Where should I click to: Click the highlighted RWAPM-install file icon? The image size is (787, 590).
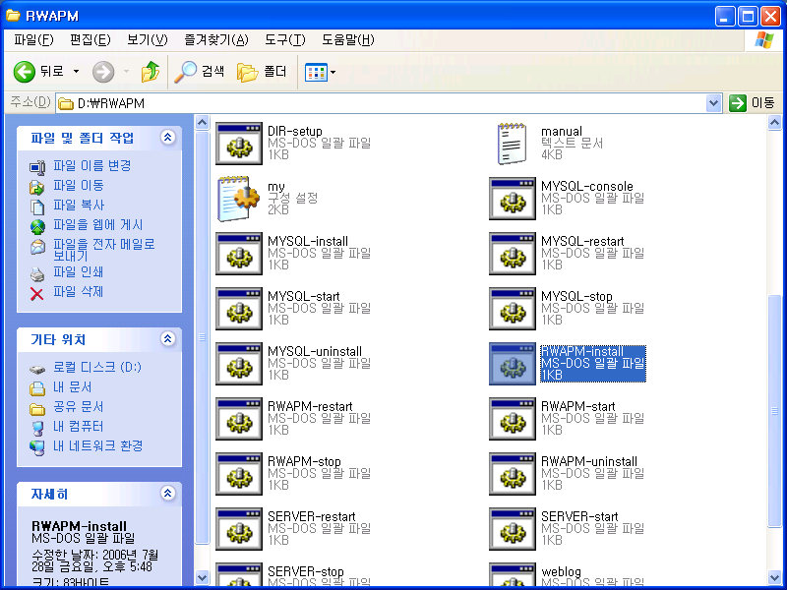pos(512,364)
